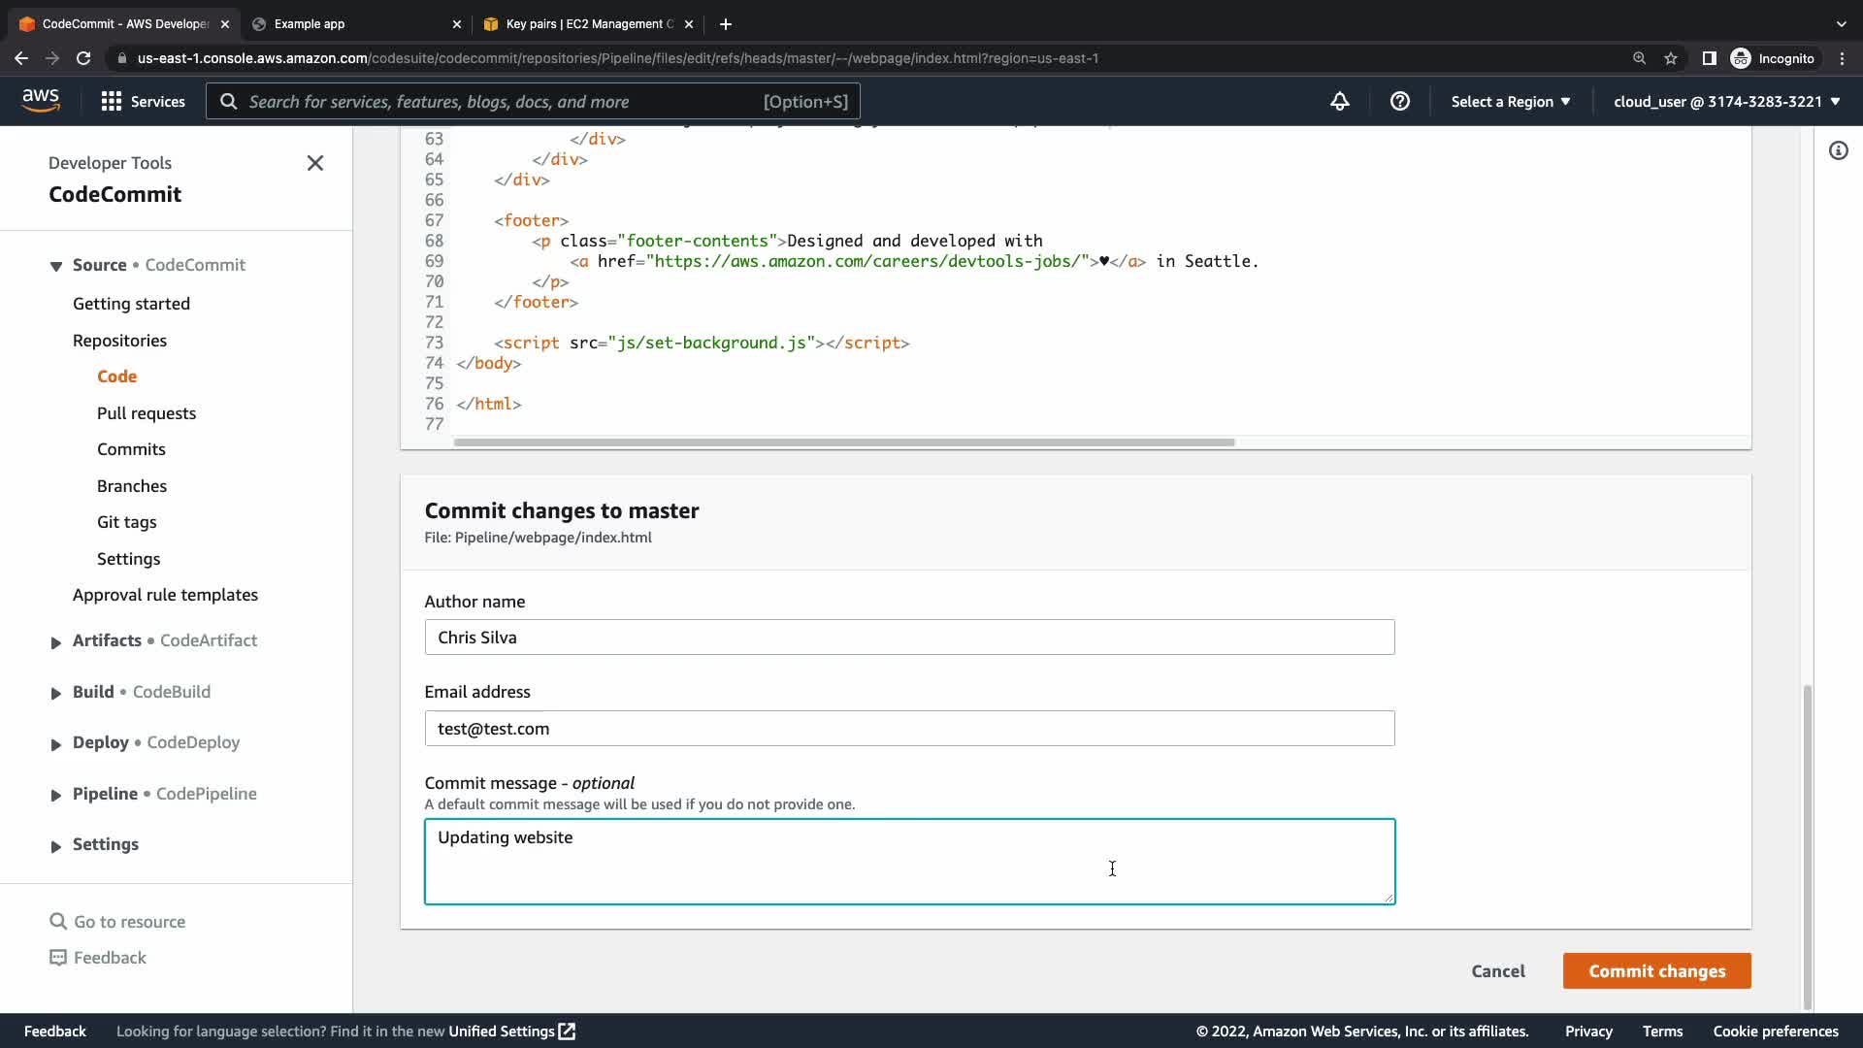
Task: Click the Commit changes button
Action: pyautogui.click(x=1656, y=970)
